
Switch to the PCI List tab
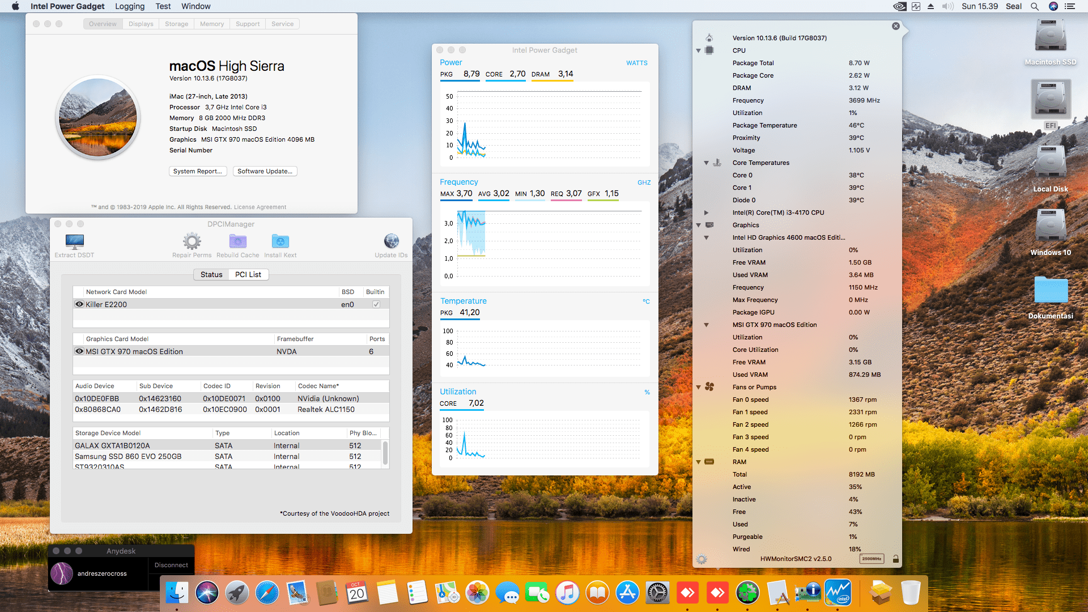[x=248, y=274]
